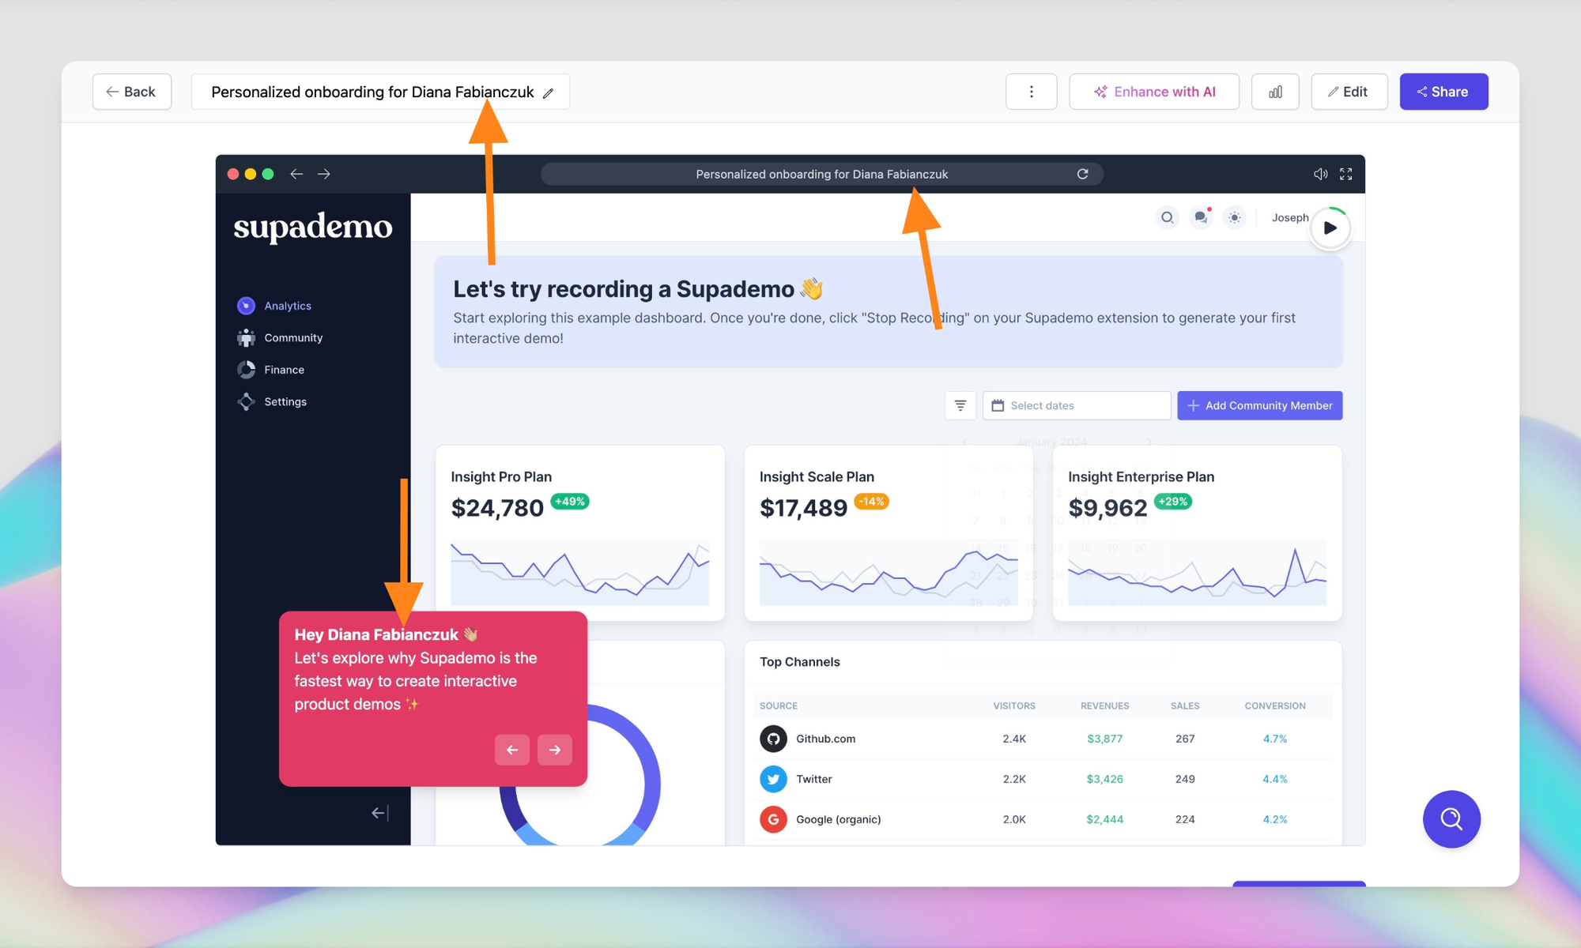
Task: Click the Analytics sidebar icon
Action: [246, 306]
